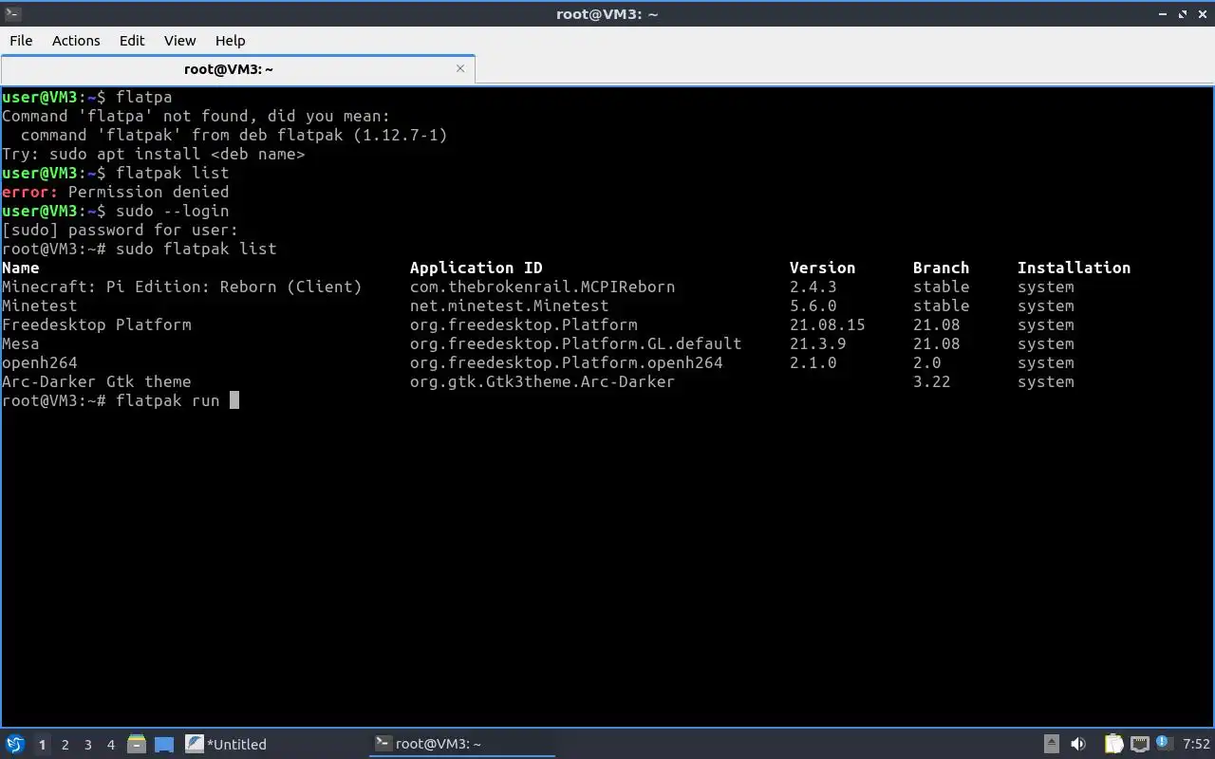Maximize the terminal window
Image resolution: width=1215 pixels, height=759 pixels.
[x=1184, y=13]
